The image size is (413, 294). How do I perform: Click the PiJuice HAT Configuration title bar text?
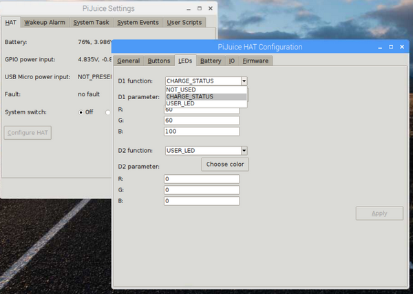pos(260,47)
